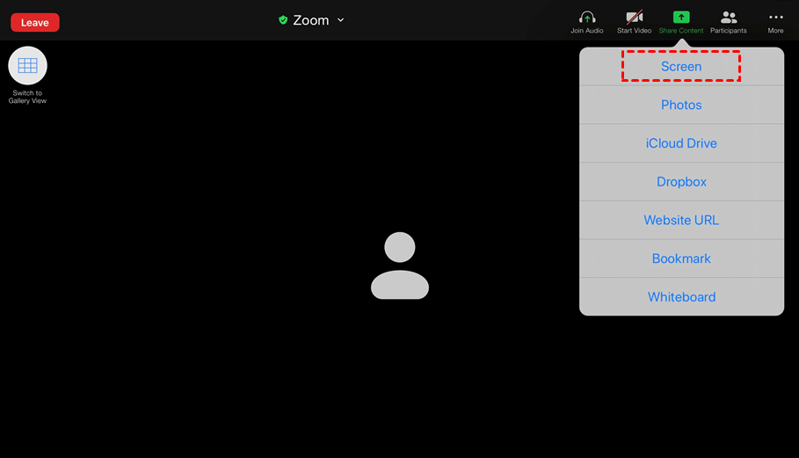Switch to Gallery View grid icon
Image resolution: width=799 pixels, height=458 pixels.
pyautogui.click(x=27, y=66)
